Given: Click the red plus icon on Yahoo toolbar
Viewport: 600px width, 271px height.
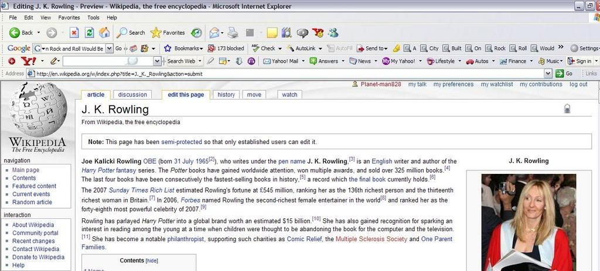Looking at the screenshot, I should coord(12,61).
